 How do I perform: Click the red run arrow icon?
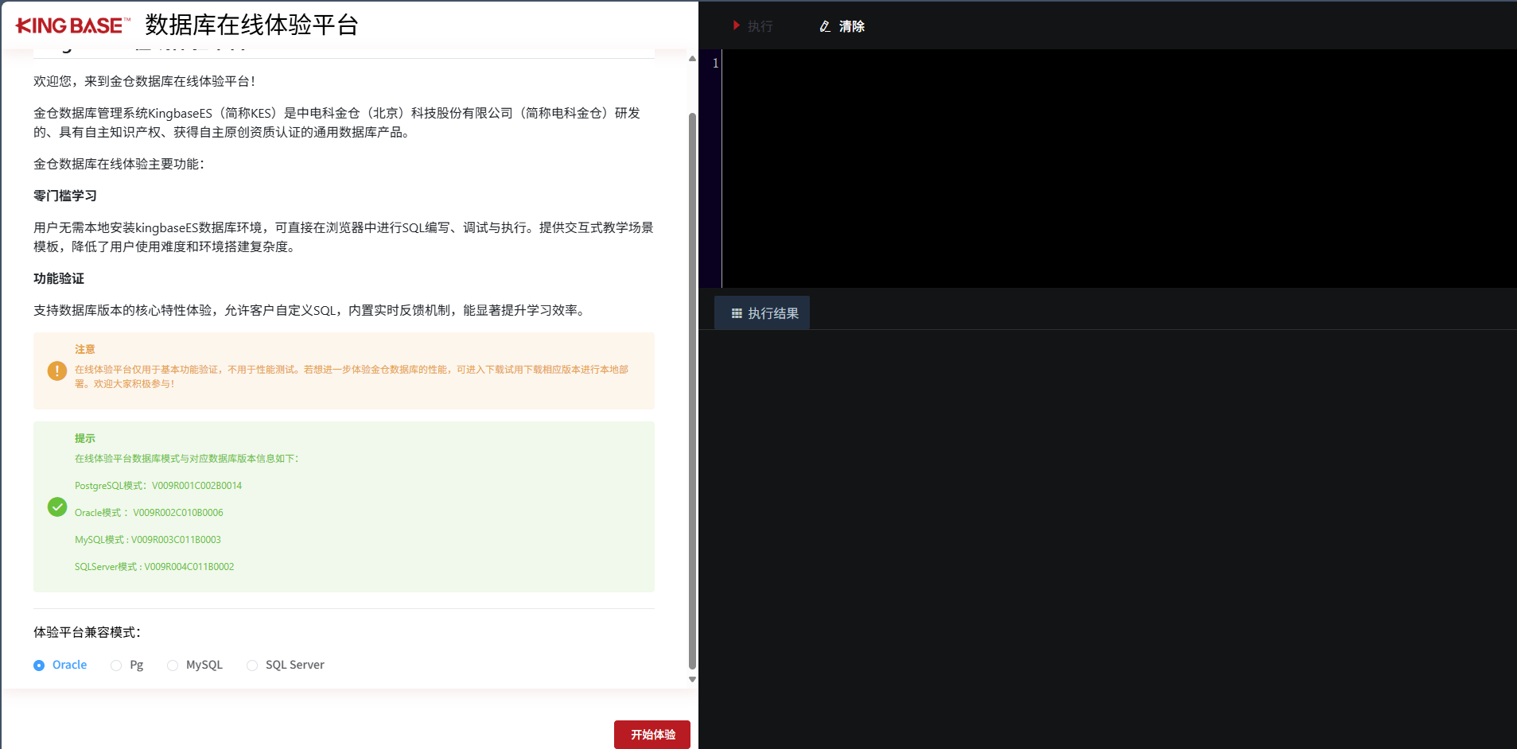(736, 25)
